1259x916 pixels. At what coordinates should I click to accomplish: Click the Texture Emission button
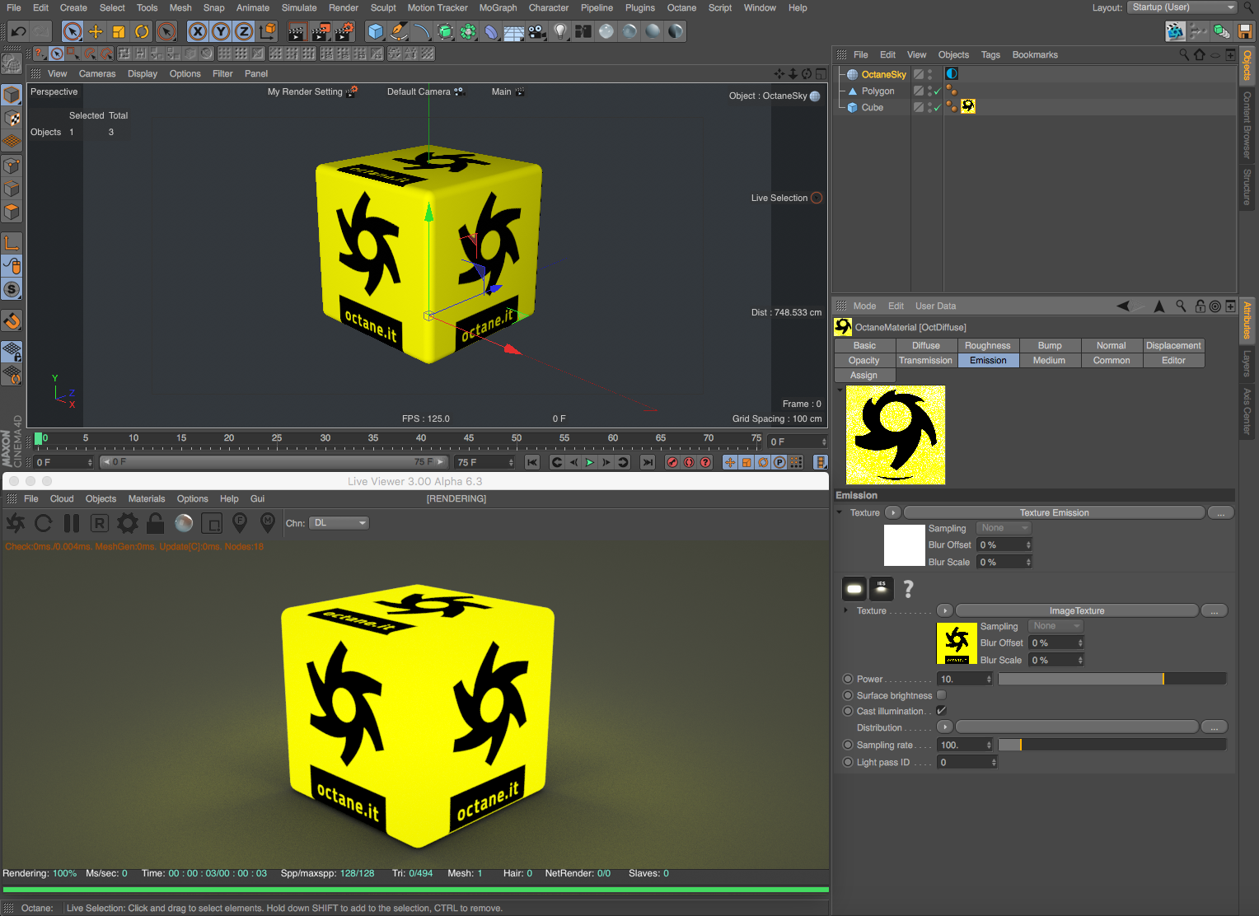[x=1055, y=512]
